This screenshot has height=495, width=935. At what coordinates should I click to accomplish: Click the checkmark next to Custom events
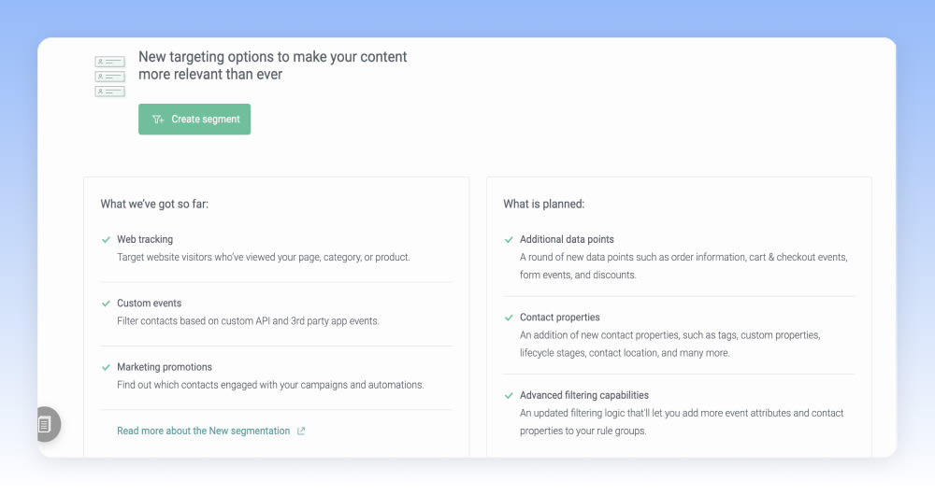(x=107, y=304)
